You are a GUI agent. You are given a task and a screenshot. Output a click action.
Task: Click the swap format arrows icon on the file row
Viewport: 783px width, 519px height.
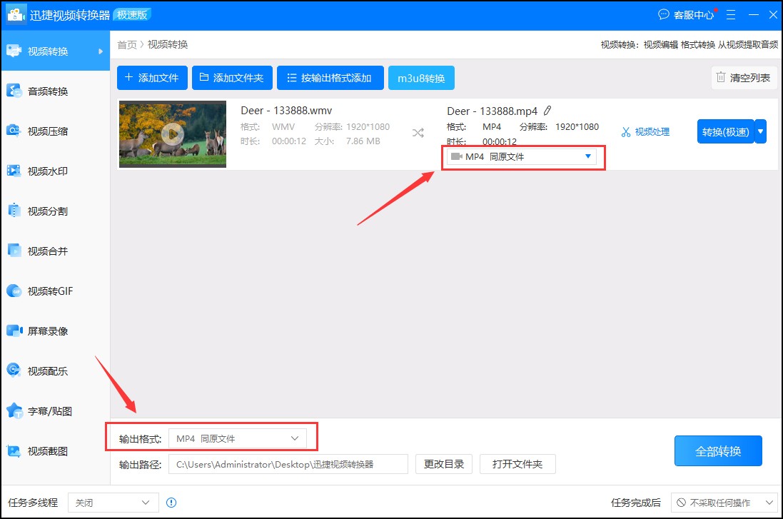pos(418,131)
